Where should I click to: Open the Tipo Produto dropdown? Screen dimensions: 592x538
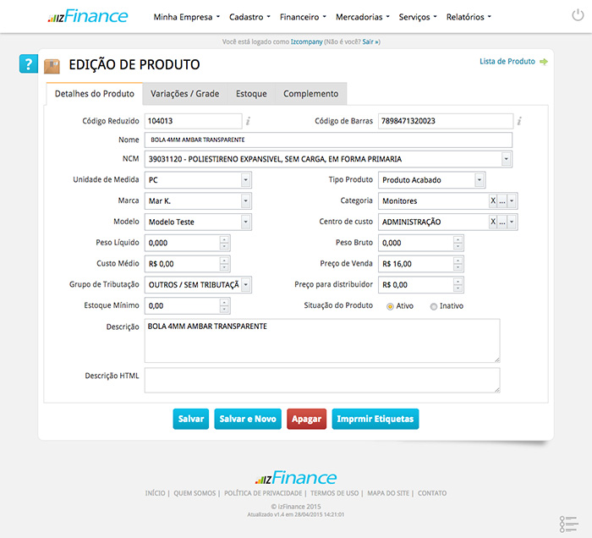click(x=480, y=180)
